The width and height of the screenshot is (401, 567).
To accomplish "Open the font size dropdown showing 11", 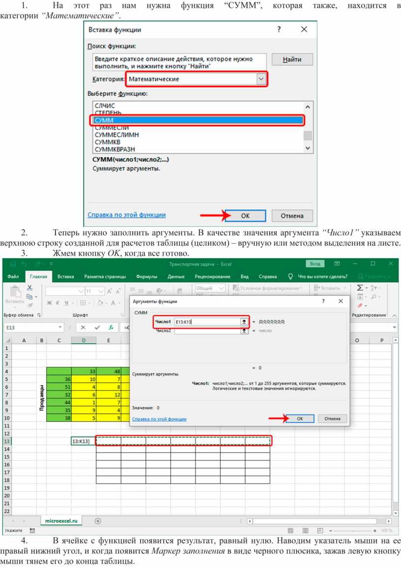I will (x=101, y=291).
